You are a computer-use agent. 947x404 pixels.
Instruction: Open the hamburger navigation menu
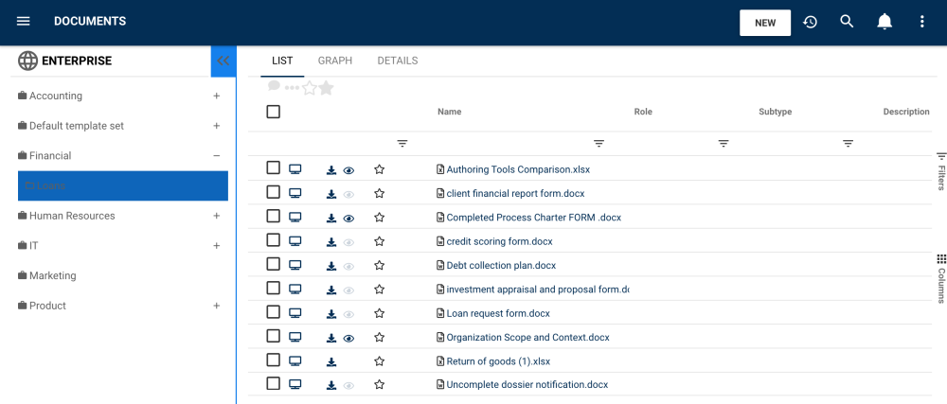coord(24,22)
